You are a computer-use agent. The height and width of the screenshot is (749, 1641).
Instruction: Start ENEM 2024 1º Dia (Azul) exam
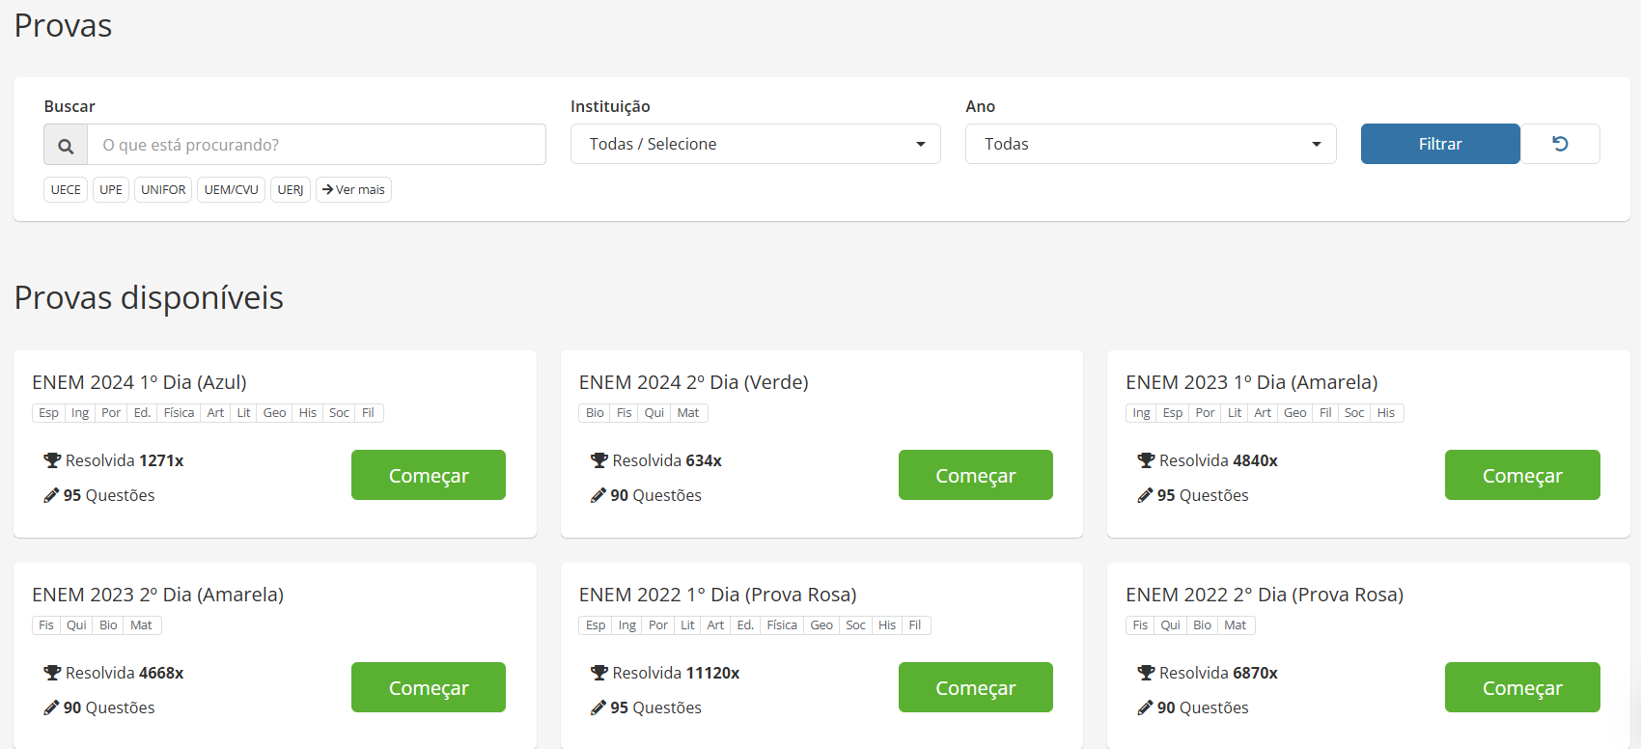[x=429, y=475]
